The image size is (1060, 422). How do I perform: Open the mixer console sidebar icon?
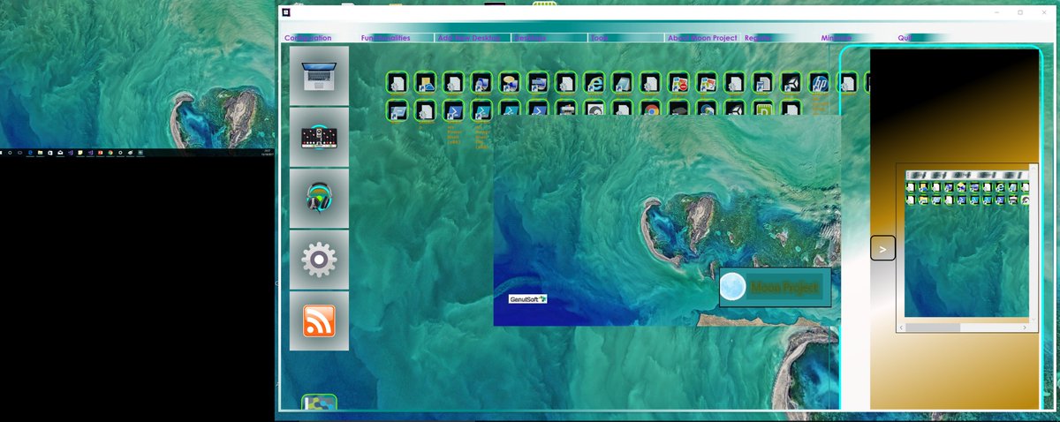319,137
